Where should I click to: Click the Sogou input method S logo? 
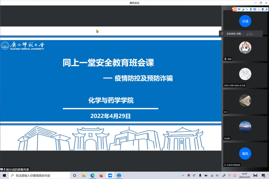234,9
